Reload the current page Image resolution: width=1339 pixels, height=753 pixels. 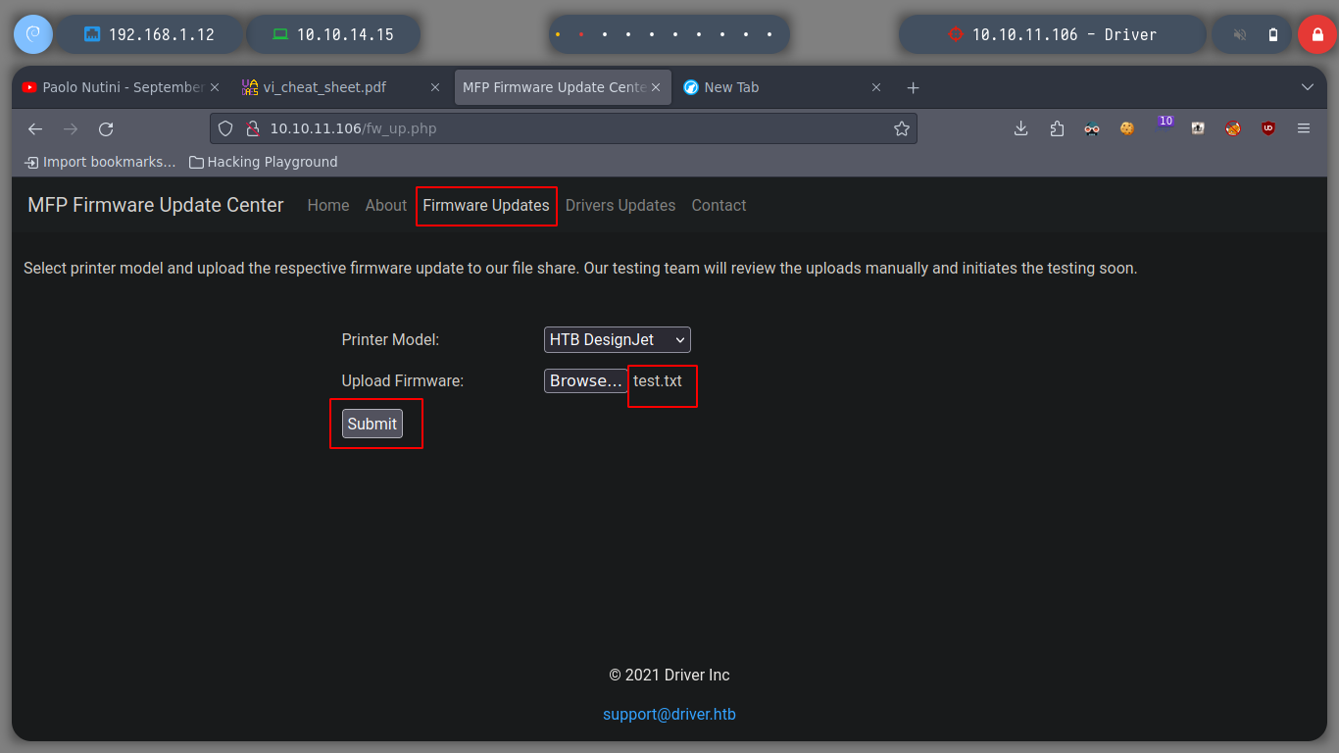106,128
